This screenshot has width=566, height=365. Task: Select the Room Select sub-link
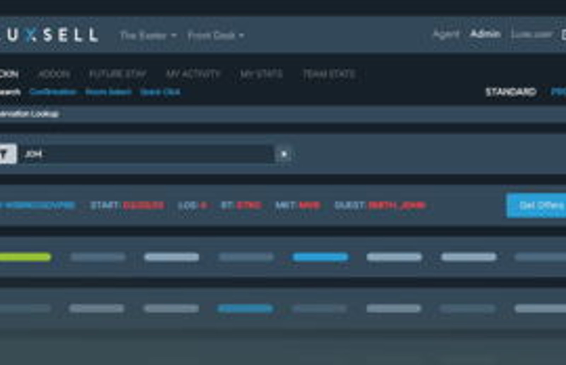click(x=109, y=92)
